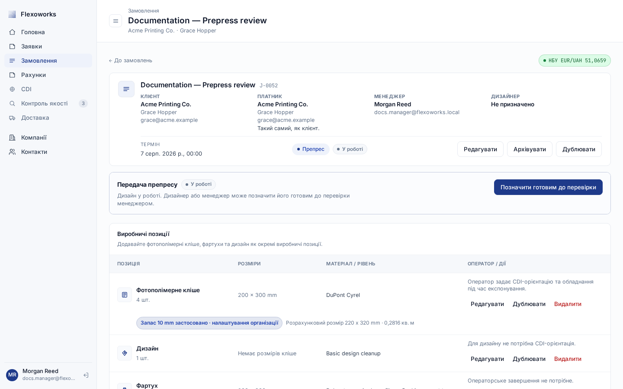Click the У роботі badge beside Препрес
623x389 pixels.
(350, 149)
